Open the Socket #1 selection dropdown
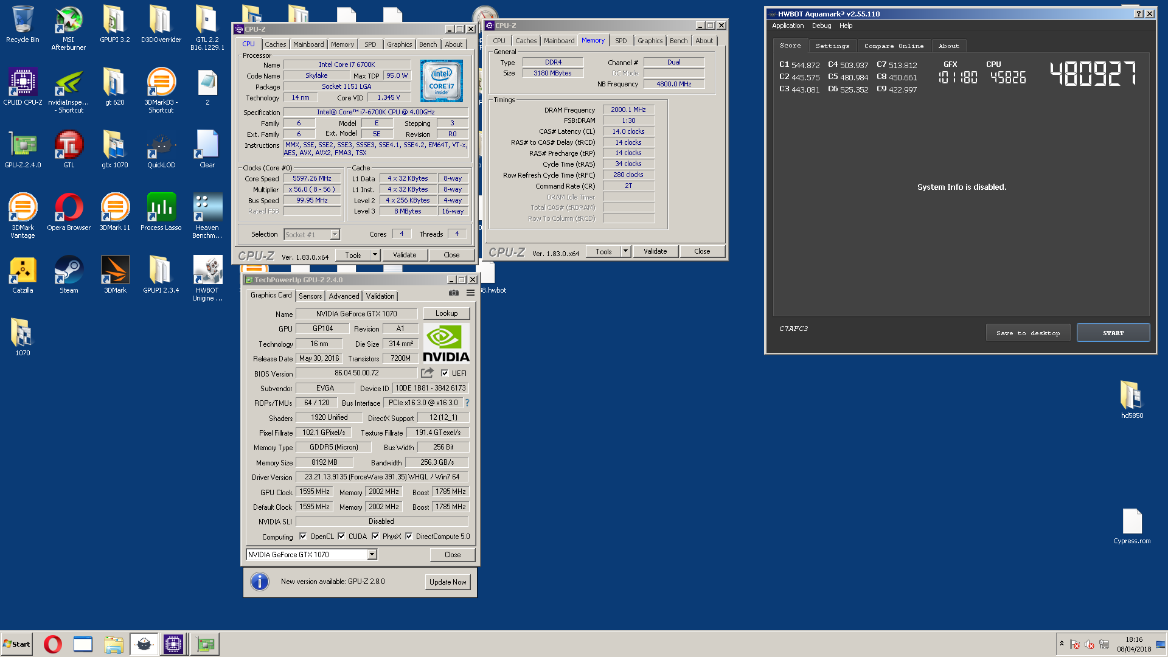Image resolution: width=1168 pixels, height=657 pixels. [335, 235]
